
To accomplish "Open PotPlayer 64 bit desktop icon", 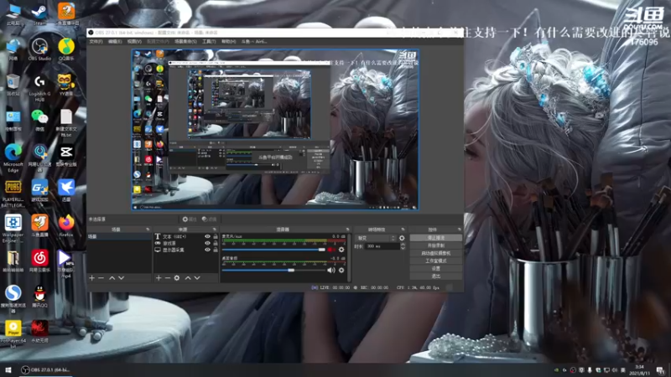I will (x=13, y=334).
